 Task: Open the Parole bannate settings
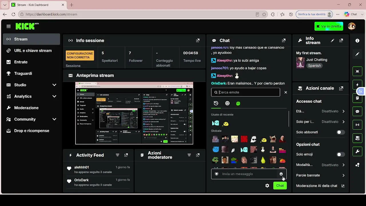point(321,175)
